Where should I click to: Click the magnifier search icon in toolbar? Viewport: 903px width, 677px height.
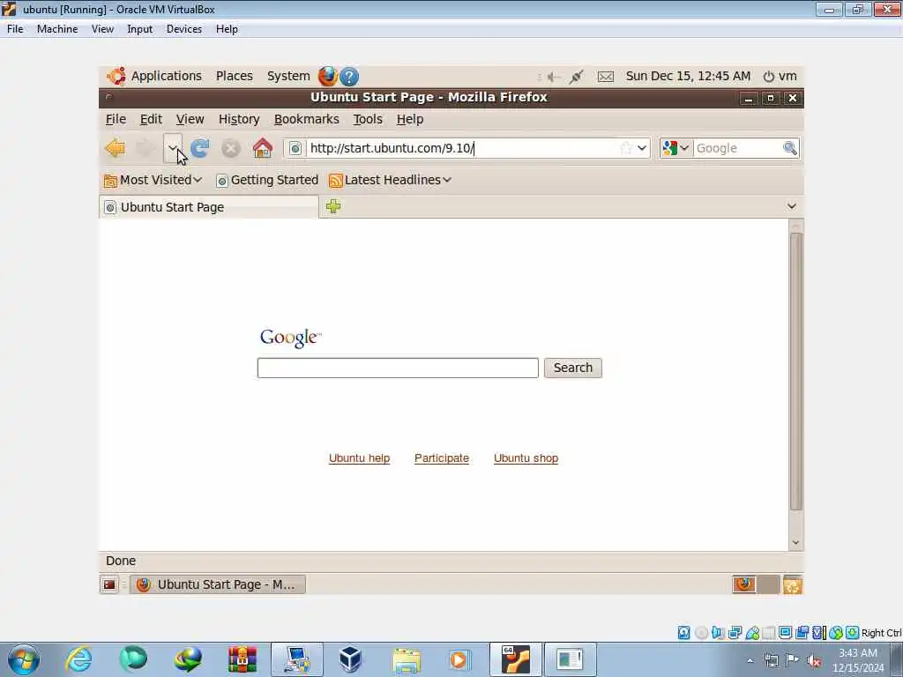(790, 148)
